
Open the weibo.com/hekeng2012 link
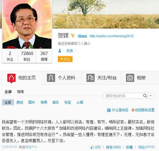(112, 36)
